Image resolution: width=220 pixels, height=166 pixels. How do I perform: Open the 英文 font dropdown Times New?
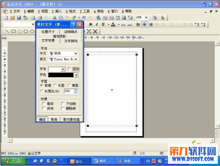pos(76,59)
